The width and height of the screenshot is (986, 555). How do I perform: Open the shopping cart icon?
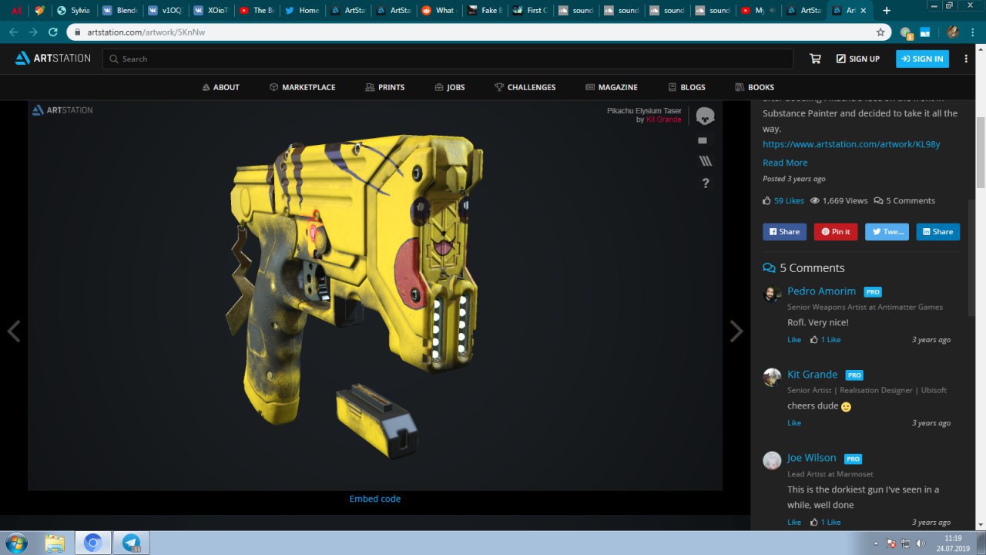click(x=815, y=59)
